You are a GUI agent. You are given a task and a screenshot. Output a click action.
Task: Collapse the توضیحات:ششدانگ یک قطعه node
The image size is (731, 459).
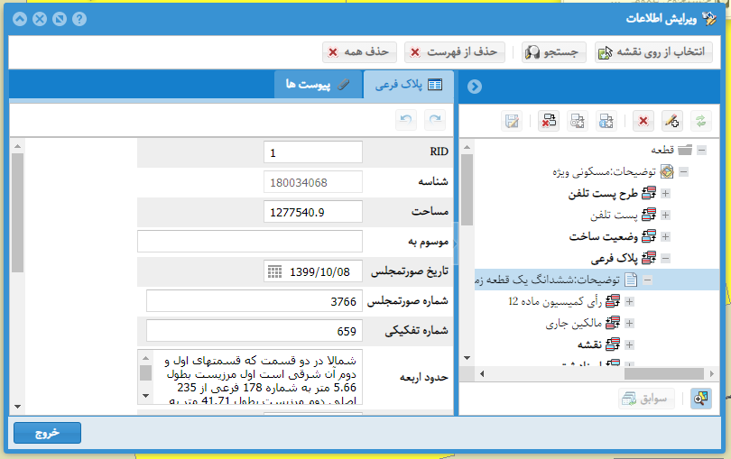coord(648,280)
